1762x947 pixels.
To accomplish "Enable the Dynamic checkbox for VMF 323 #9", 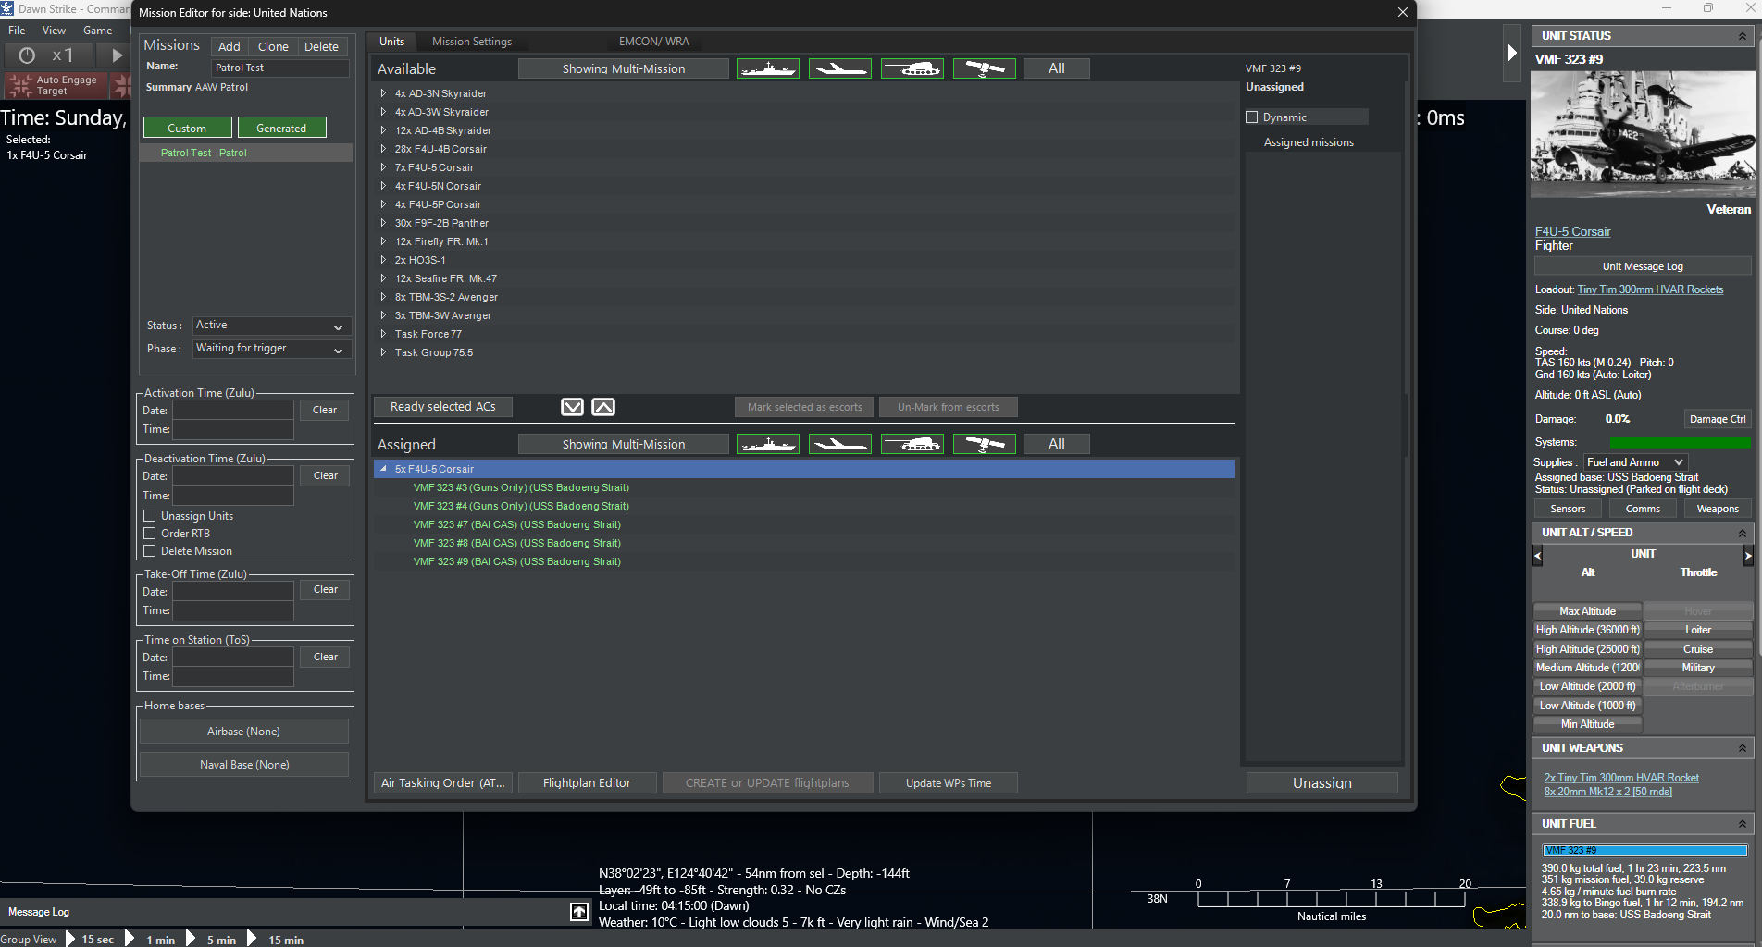I will point(1251,117).
